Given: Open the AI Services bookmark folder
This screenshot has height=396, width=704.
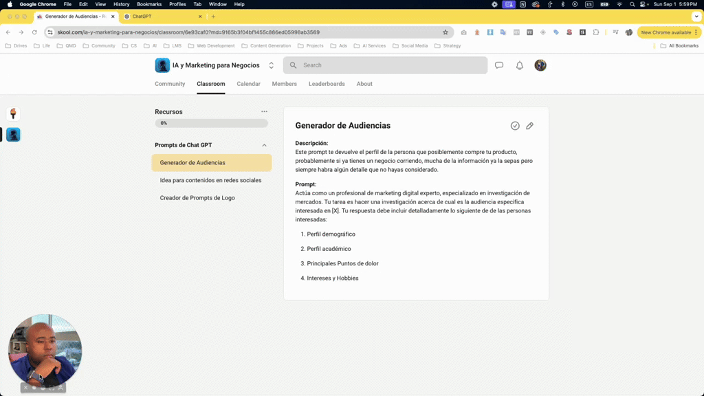Looking at the screenshot, I should pos(370,46).
